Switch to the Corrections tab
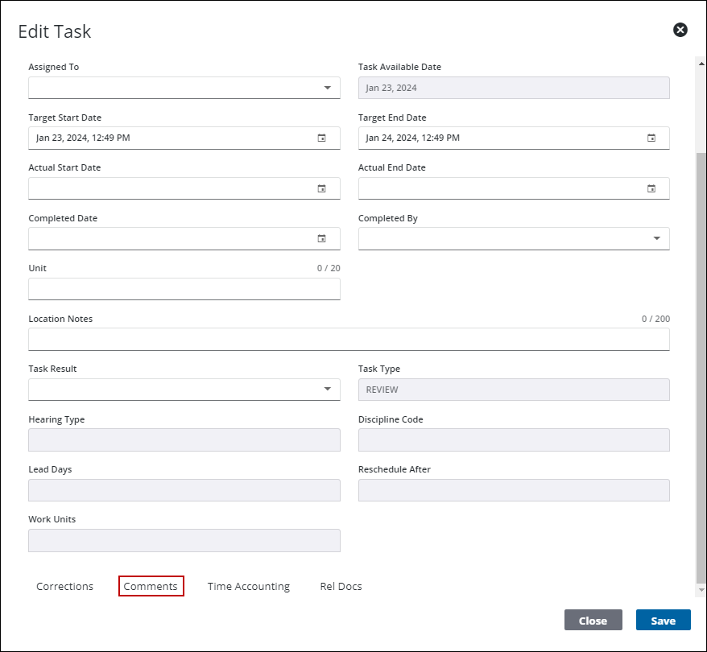The width and height of the screenshot is (707, 652). 64,586
